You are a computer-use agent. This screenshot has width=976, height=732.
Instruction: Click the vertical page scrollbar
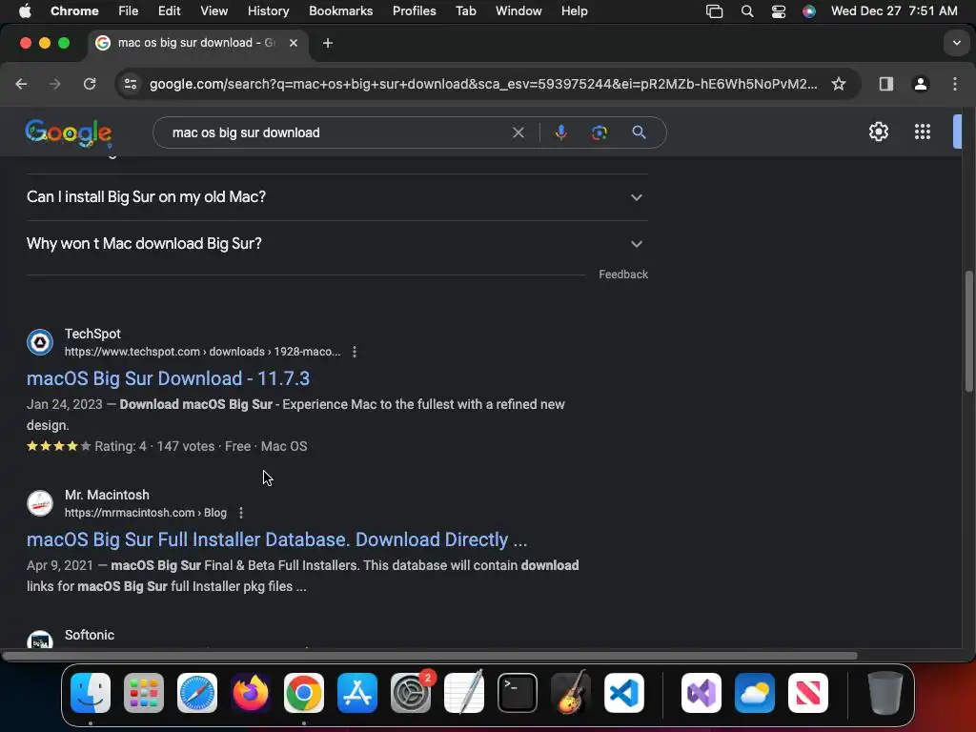point(968,331)
